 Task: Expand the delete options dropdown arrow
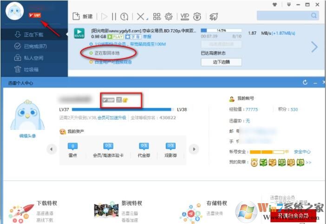tap(147, 19)
